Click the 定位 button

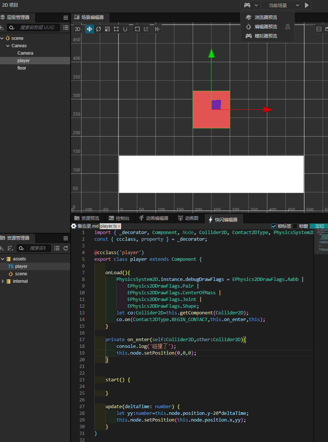coord(319,226)
